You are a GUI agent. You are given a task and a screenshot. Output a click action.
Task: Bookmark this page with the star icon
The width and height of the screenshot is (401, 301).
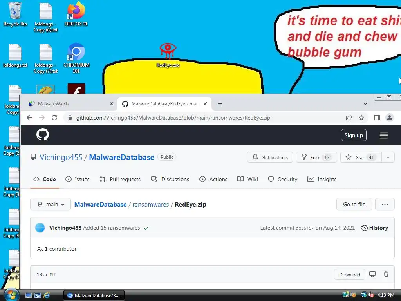361,118
